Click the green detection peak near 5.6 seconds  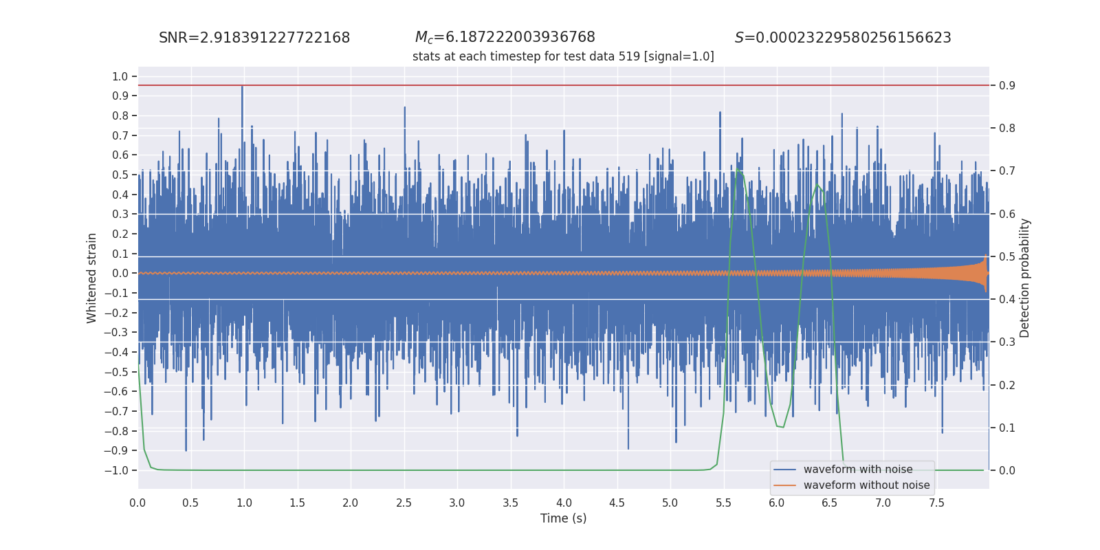[x=737, y=166]
